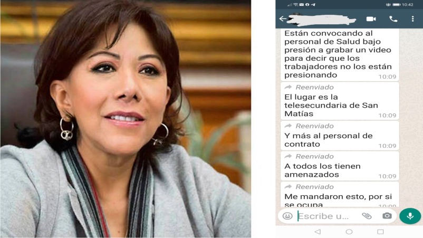Tap the Android recent apps square
Viewport: 423px width, 238px height.
(x=380, y=232)
